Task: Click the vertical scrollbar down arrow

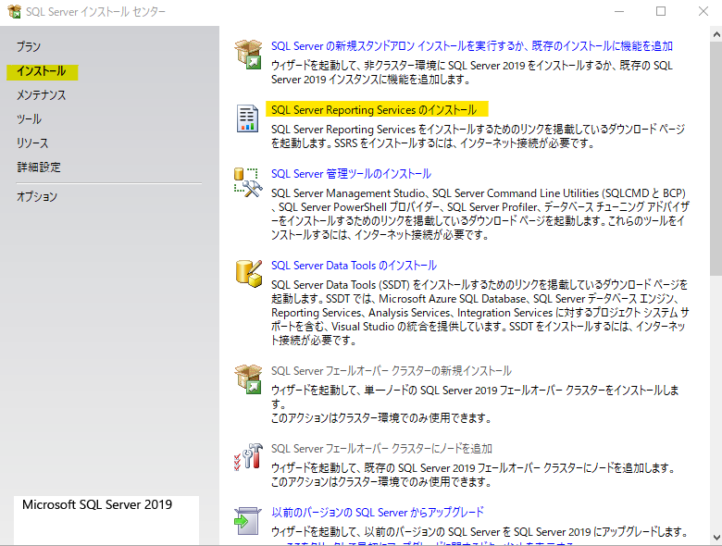Action: point(715,537)
